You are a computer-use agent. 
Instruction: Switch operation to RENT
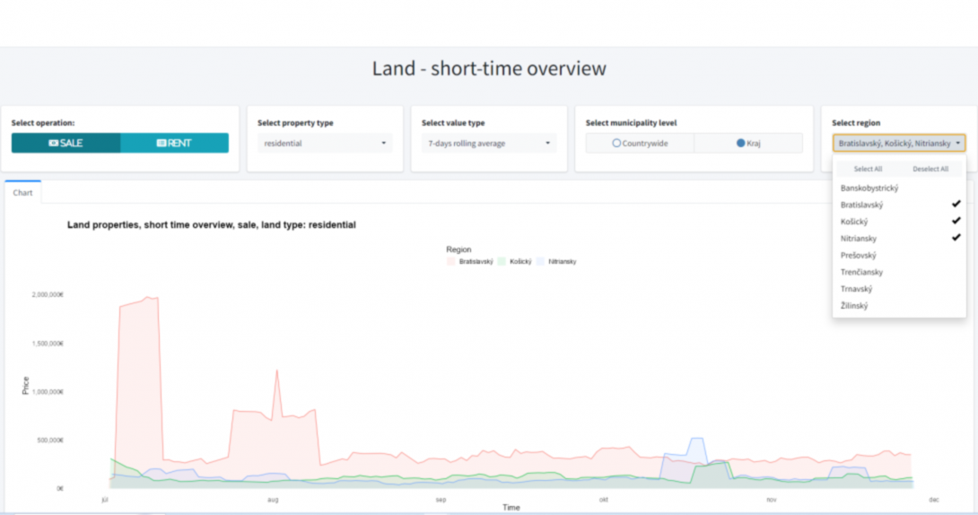tap(175, 143)
